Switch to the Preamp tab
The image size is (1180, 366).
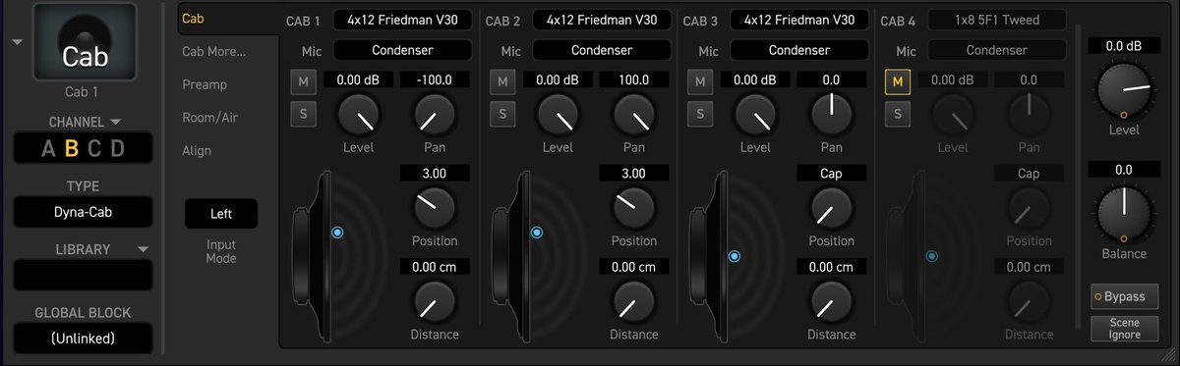pyautogui.click(x=205, y=85)
